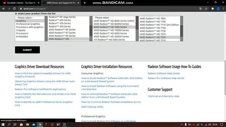Click the browser forward arrow
Image resolution: width=226 pixels, height=127 pixels.
(9, 8)
